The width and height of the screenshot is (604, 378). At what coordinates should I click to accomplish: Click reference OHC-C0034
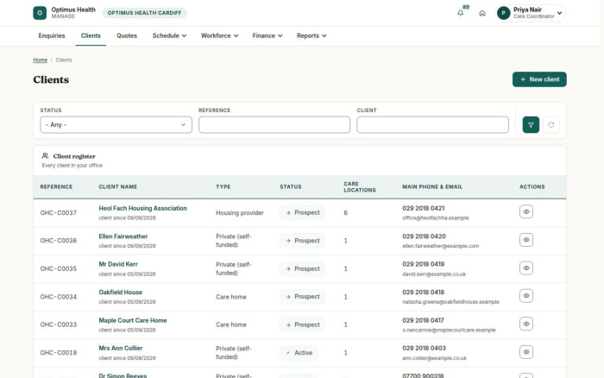(x=59, y=297)
